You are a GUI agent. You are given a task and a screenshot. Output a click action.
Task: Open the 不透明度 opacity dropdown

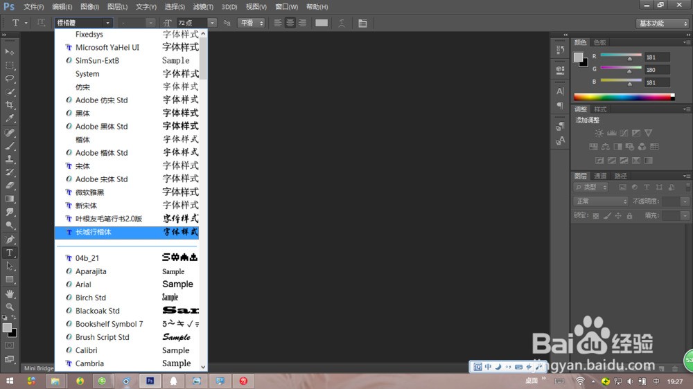pos(685,201)
